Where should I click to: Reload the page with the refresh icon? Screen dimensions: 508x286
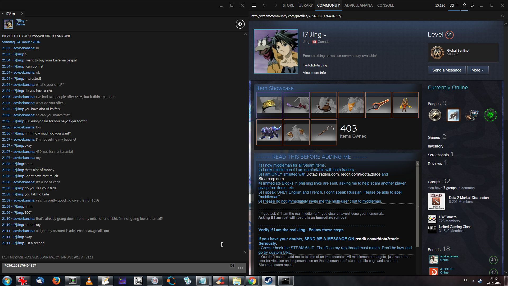502,16
